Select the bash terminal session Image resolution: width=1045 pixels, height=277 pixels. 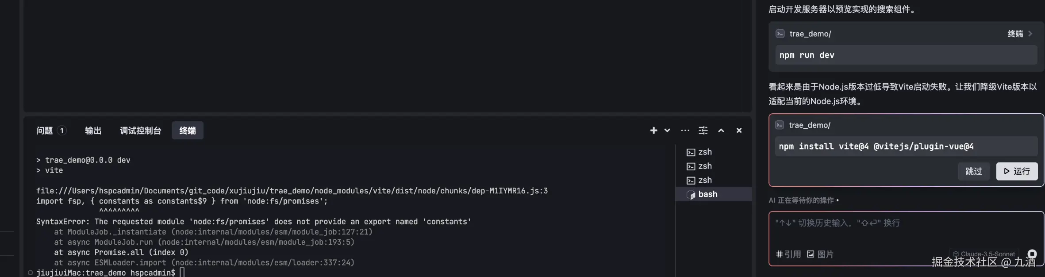click(702, 194)
